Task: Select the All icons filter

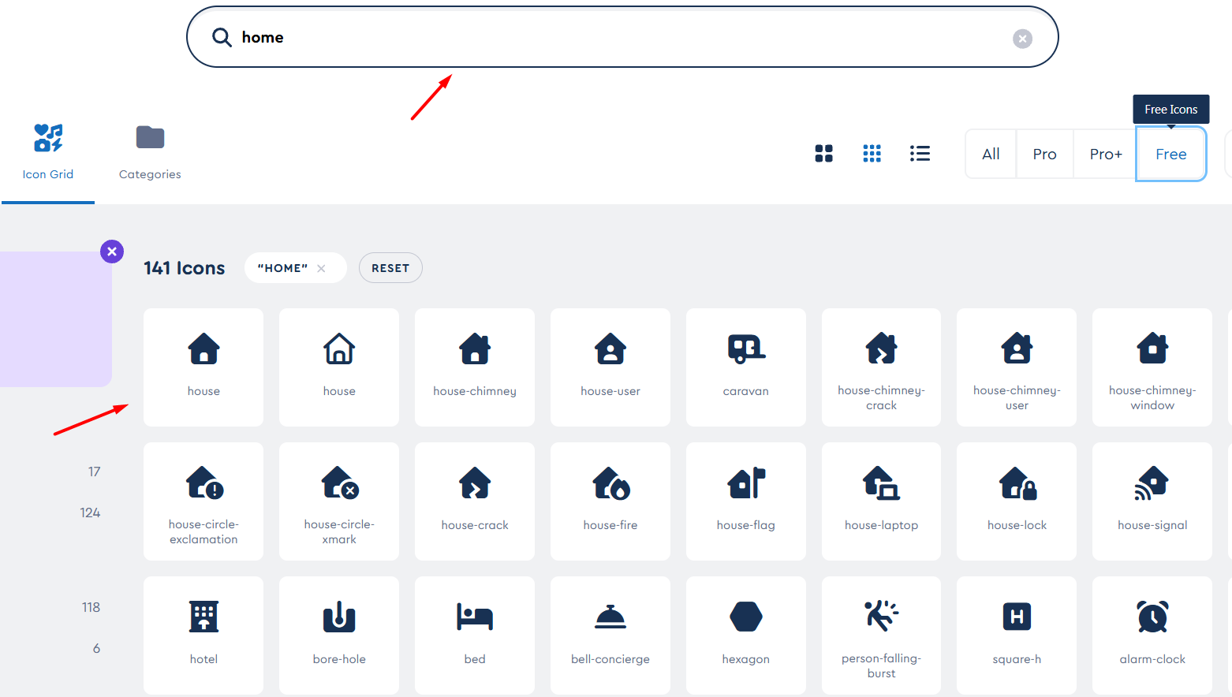Action: point(990,154)
